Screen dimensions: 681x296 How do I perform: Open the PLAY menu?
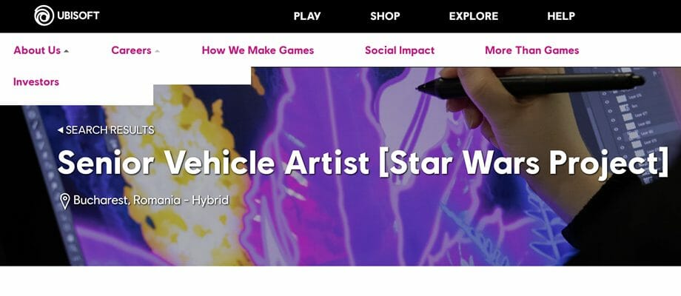click(x=307, y=16)
